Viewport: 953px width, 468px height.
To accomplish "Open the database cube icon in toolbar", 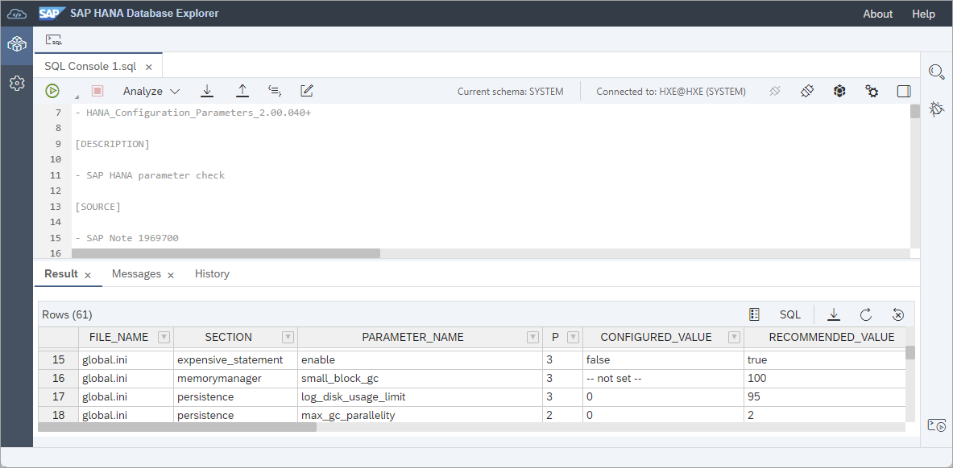I will 839,91.
